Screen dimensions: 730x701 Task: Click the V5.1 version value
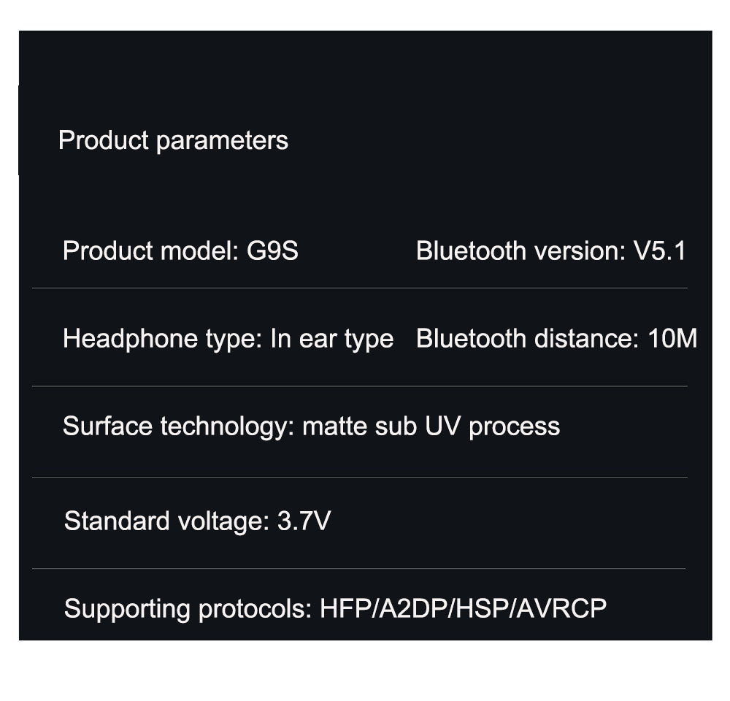[x=659, y=251]
